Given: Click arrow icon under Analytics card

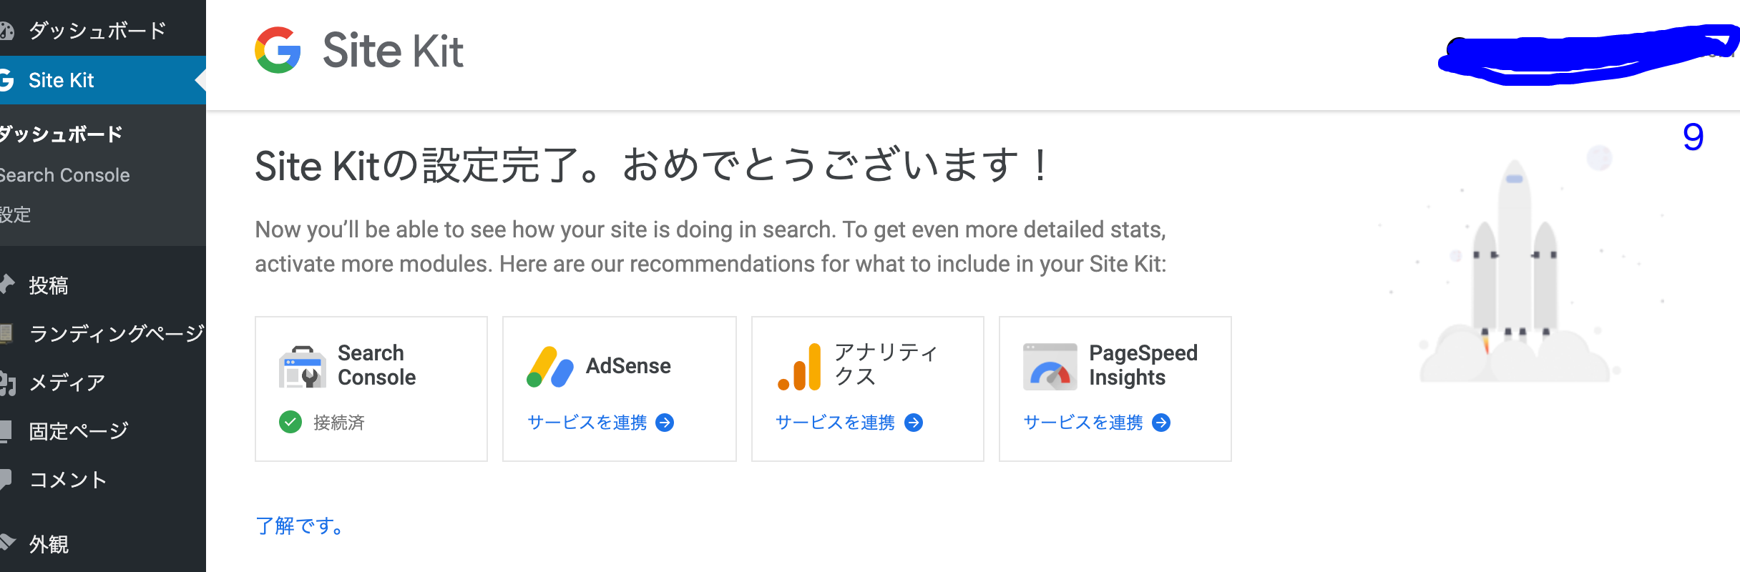Looking at the screenshot, I should point(914,423).
